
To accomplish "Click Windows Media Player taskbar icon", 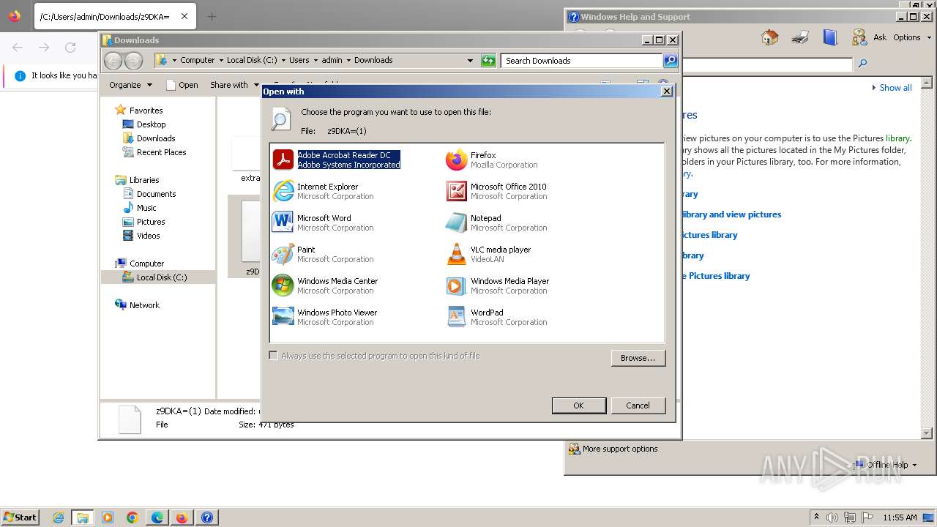I will point(108,517).
